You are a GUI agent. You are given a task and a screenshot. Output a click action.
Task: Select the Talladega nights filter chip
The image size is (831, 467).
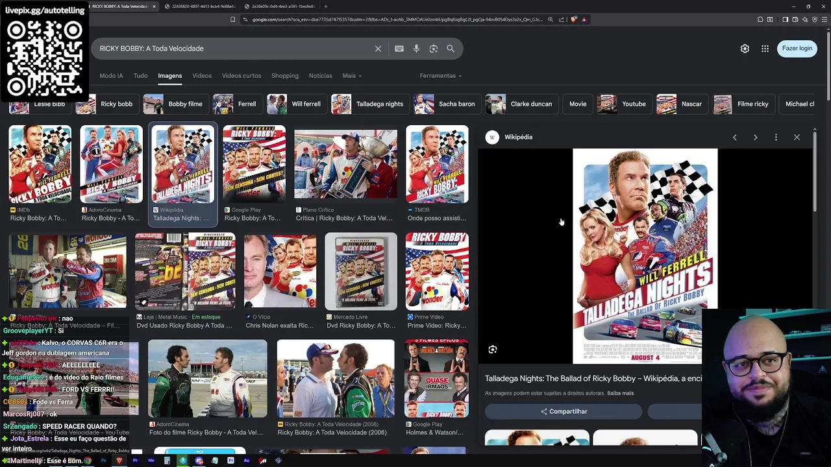[369, 104]
